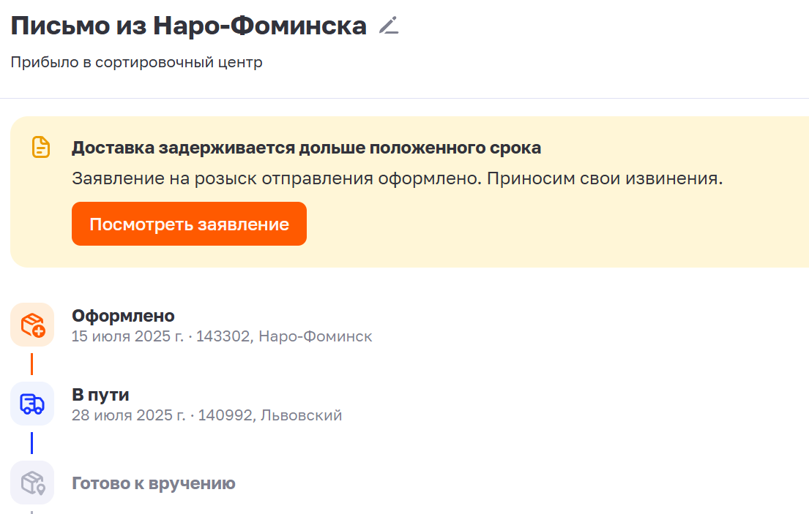Click the orange connector line below Оформлено
Screen dimensions: 809x514
32,364
